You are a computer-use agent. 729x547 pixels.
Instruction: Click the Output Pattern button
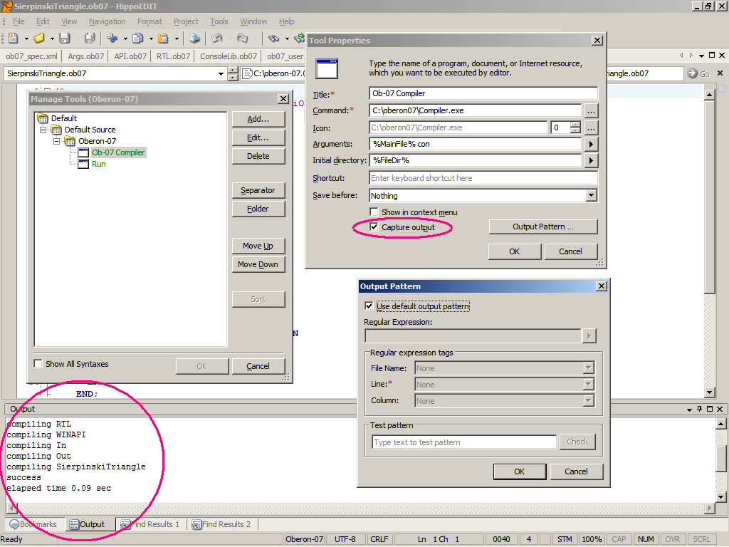click(542, 227)
